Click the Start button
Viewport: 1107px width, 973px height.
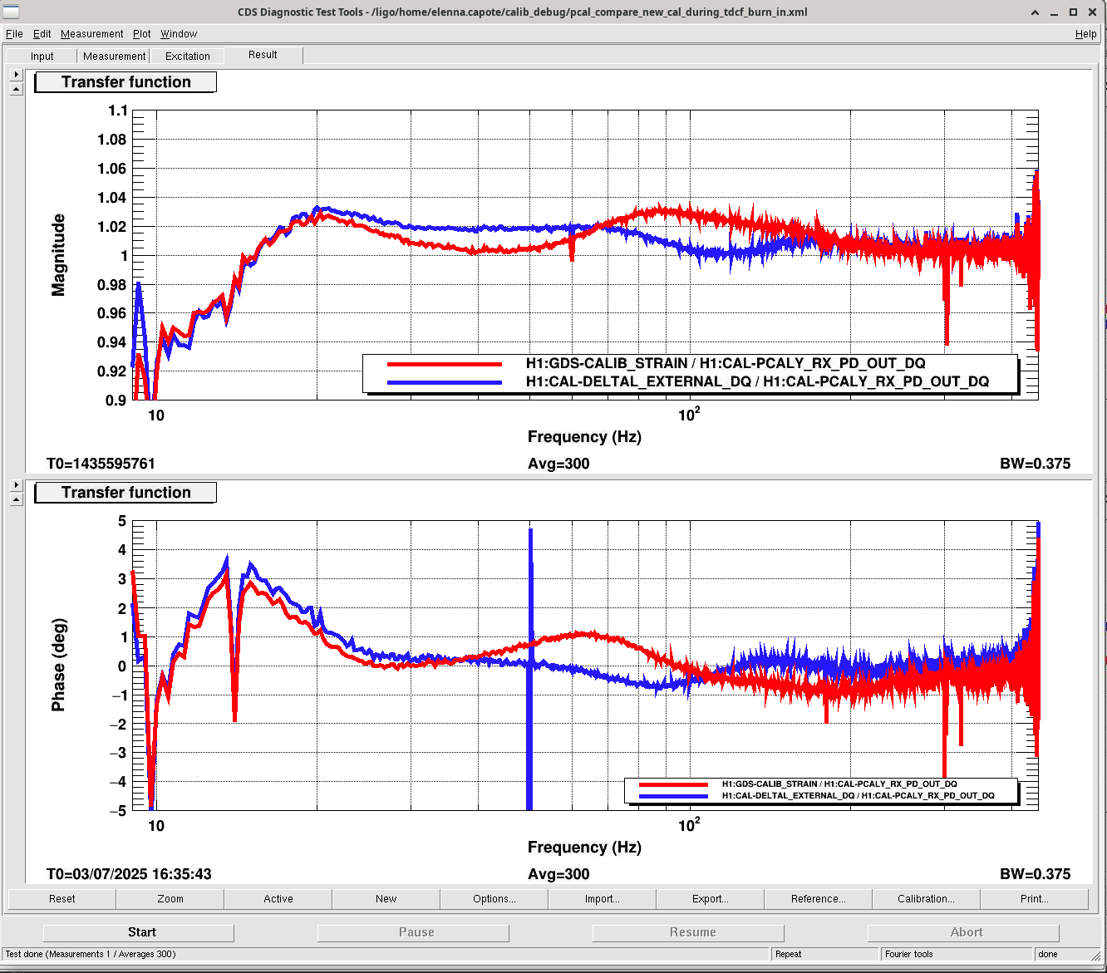[x=139, y=932]
